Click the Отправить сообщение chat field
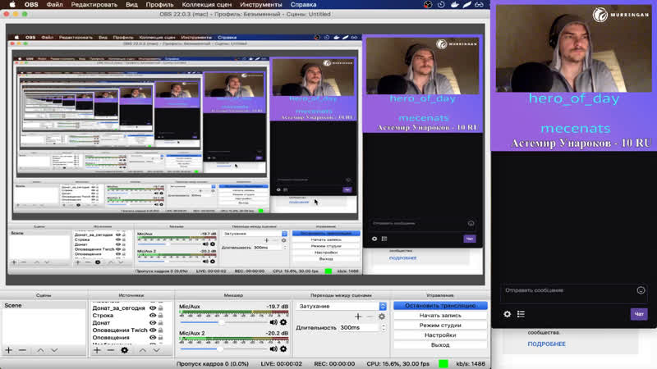 (567, 290)
